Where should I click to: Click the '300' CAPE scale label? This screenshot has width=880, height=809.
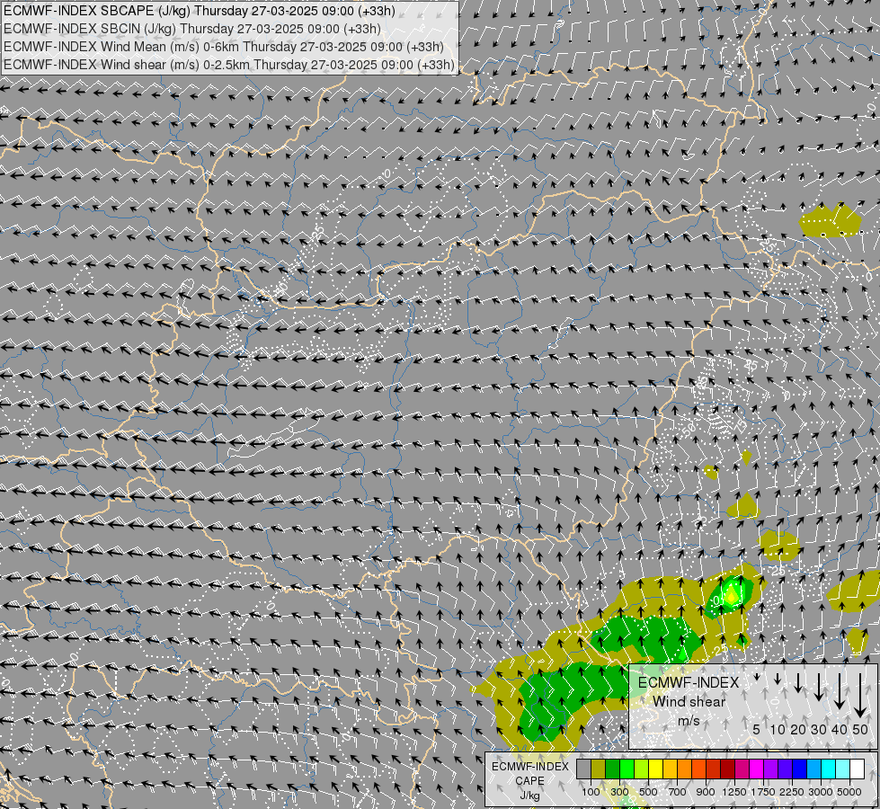pos(619,792)
